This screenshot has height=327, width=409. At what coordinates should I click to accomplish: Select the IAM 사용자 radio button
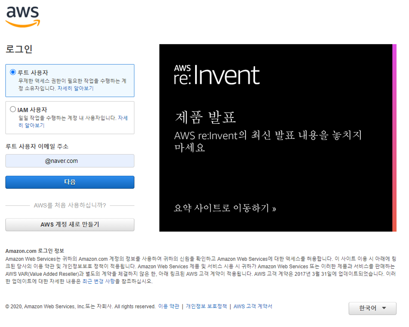click(13, 109)
